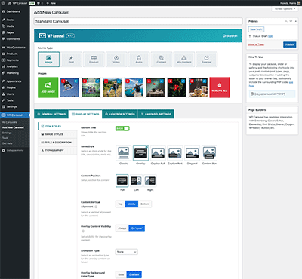Select the Image source type

pyautogui.click(x=48, y=60)
